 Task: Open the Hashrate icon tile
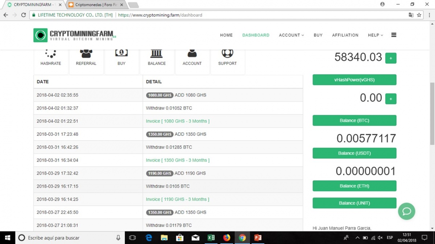coord(51,54)
